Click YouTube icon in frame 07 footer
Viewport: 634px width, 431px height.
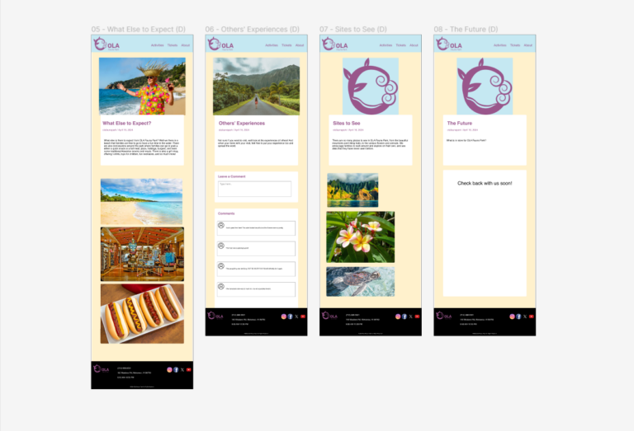pyautogui.click(x=417, y=316)
